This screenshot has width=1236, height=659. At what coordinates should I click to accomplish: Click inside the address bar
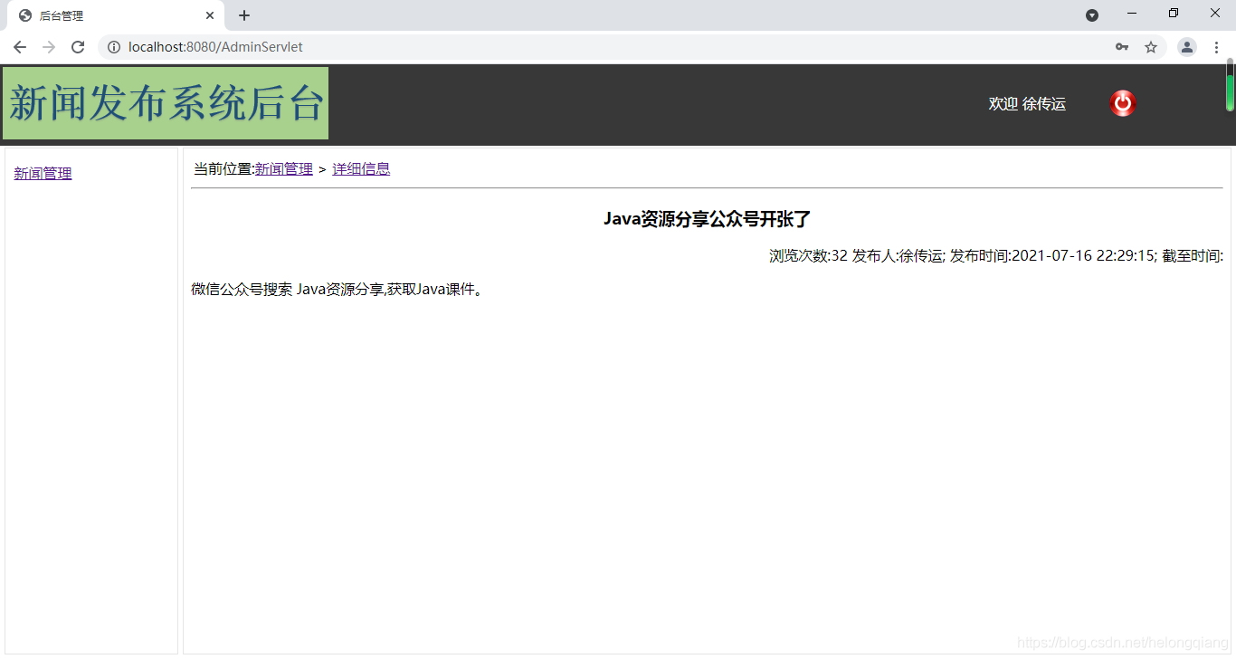(362, 46)
